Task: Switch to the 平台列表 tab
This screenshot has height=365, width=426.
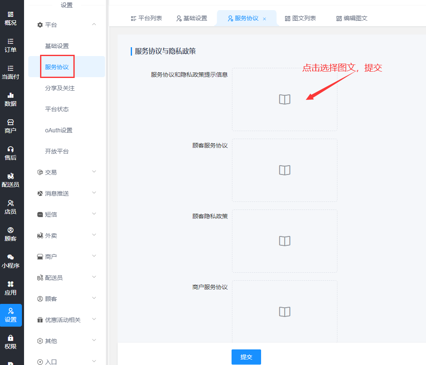Action: [146, 19]
